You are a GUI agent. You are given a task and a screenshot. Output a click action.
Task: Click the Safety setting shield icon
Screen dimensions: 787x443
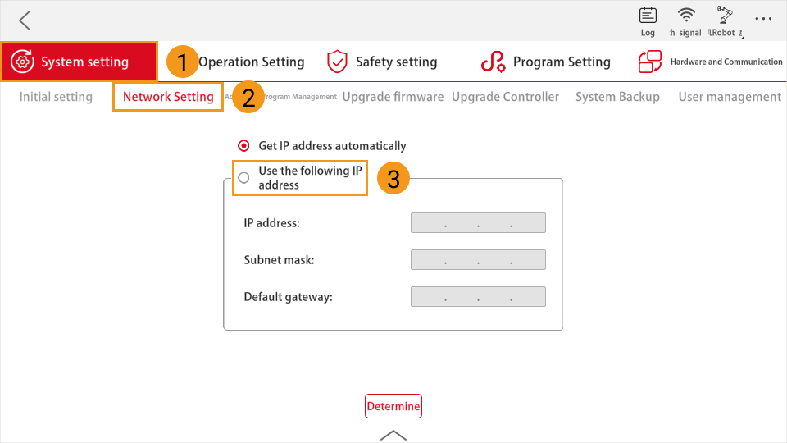(337, 62)
